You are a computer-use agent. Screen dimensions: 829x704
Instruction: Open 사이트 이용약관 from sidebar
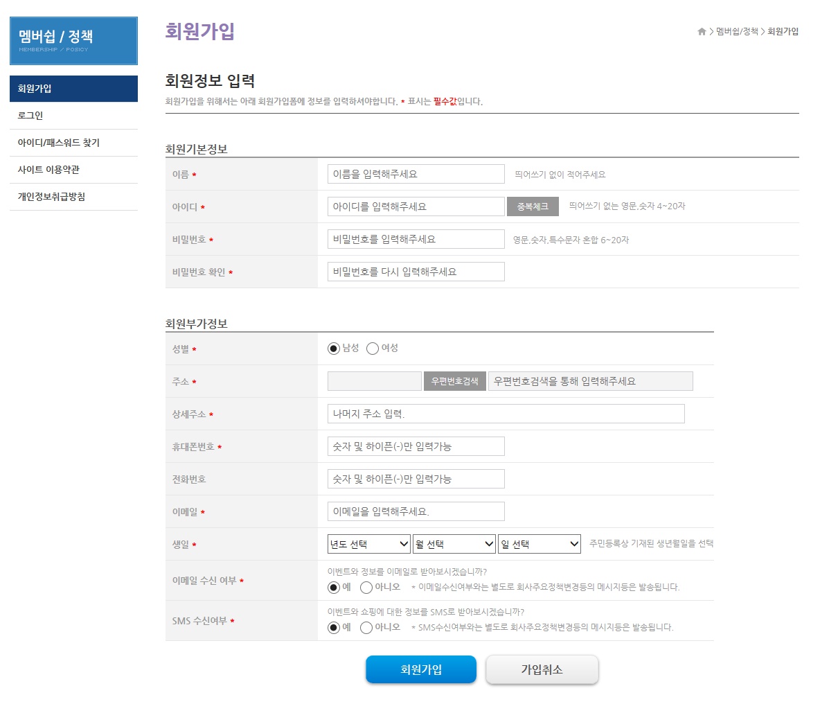click(48, 170)
